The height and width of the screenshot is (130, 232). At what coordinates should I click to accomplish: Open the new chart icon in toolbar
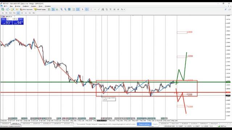(3, 9)
